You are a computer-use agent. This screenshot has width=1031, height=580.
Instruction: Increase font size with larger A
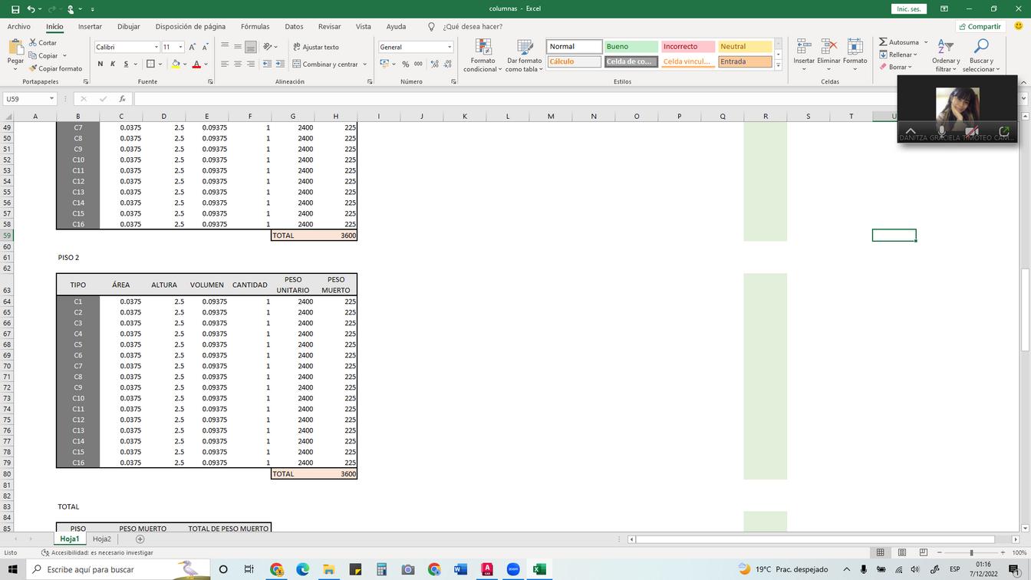click(x=192, y=47)
